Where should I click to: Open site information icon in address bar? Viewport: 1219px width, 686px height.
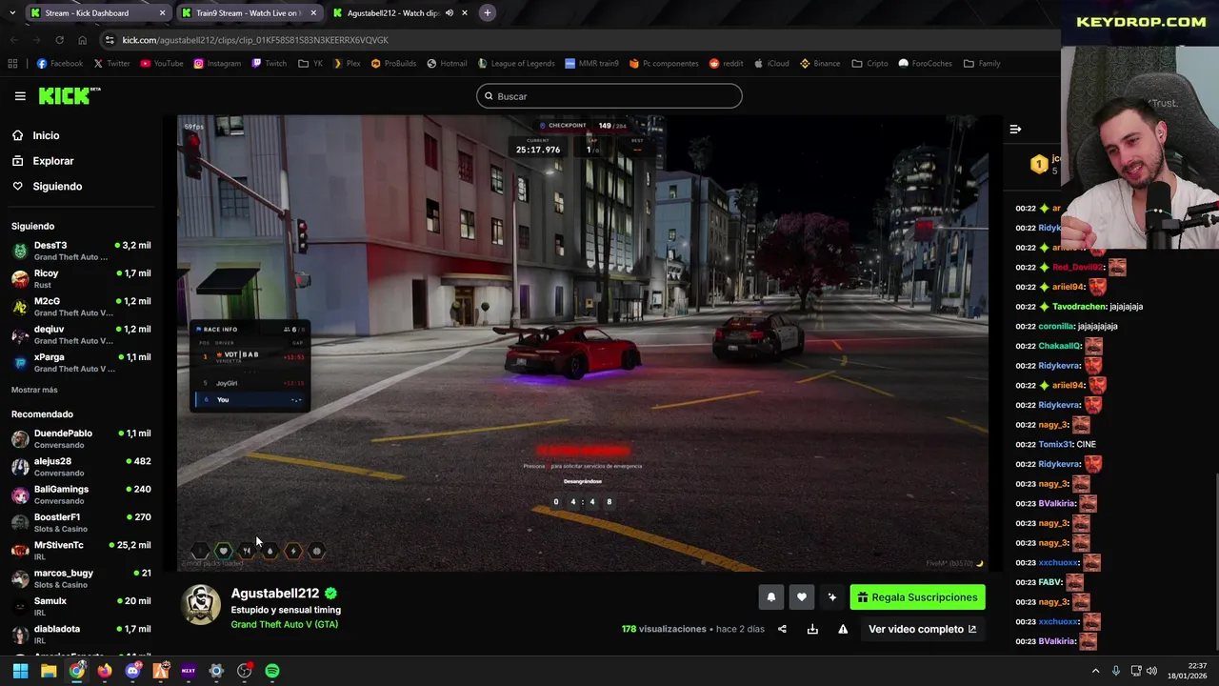click(x=110, y=40)
